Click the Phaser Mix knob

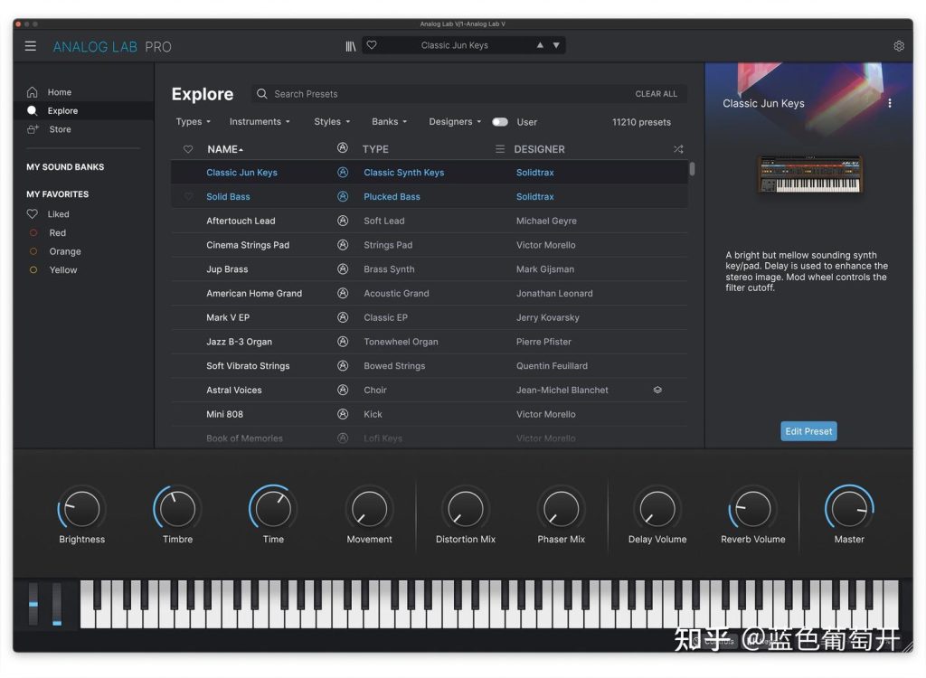click(x=561, y=509)
